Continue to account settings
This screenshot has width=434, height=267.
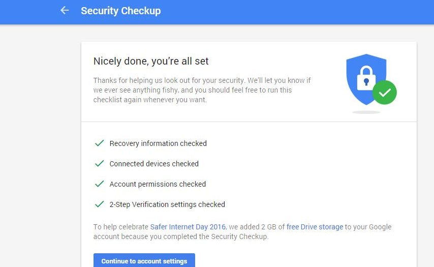(144, 260)
